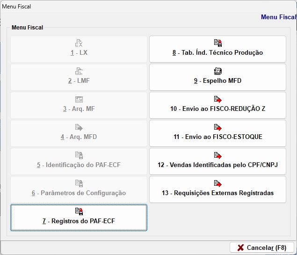Click the icon above Vendas Identificadas pelo CPF/CNPJ
Image resolution: width=297 pixels, height=255 pixels.
pyautogui.click(x=218, y=155)
